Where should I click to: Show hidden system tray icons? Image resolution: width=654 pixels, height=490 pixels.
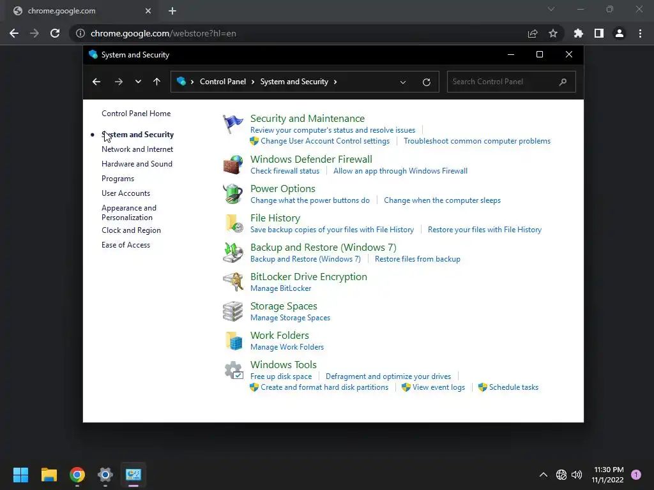544,475
